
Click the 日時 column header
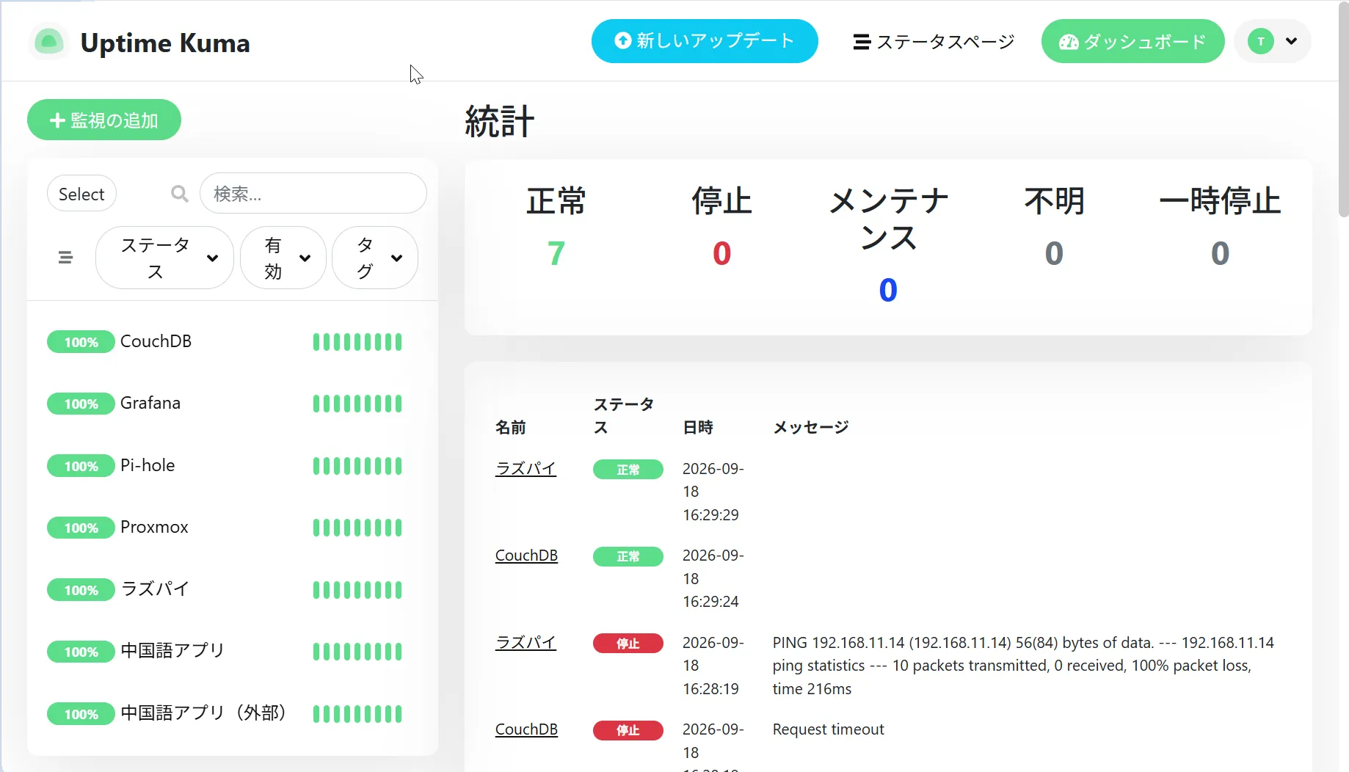tap(698, 427)
